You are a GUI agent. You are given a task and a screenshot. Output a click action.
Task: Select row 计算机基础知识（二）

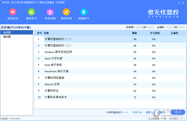pos(110,45)
